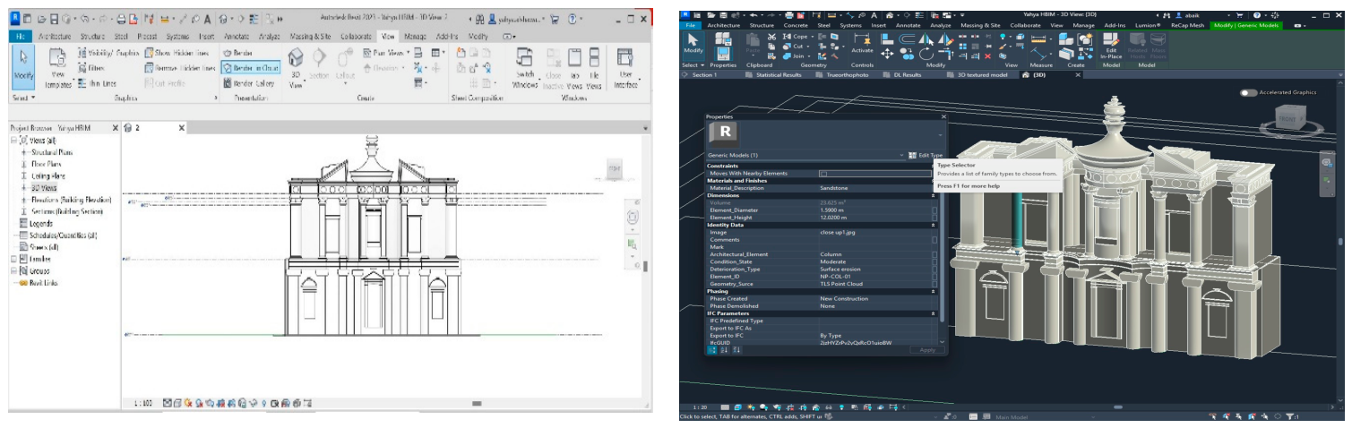The image size is (1352, 428).
Task: Click Element_ID value NP-COL-01
Action: click(x=874, y=277)
